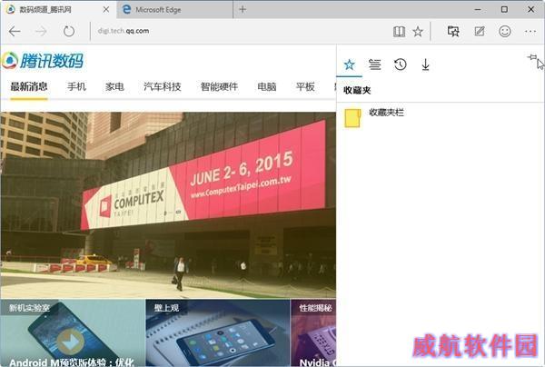Viewport: 545px width, 367px height.
Task: Refresh the page with the reload icon
Action: (x=69, y=31)
